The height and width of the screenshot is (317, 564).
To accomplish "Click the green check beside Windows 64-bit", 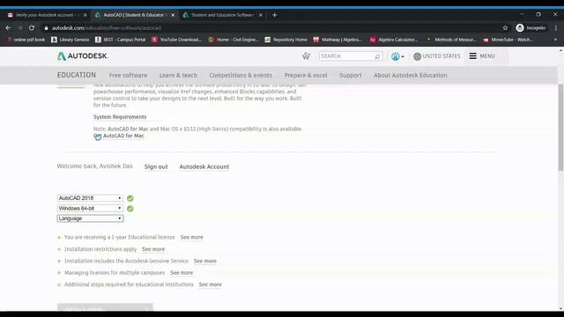I will click(130, 208).
